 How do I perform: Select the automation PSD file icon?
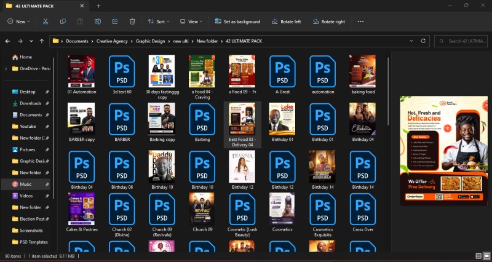click(322, 71)
